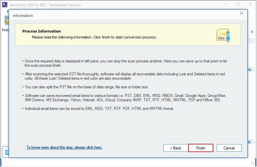The height and width of the screenshot is (167, 257).
Task: Click the partially hidden folder toolbar icon
Action: point(7,21)
